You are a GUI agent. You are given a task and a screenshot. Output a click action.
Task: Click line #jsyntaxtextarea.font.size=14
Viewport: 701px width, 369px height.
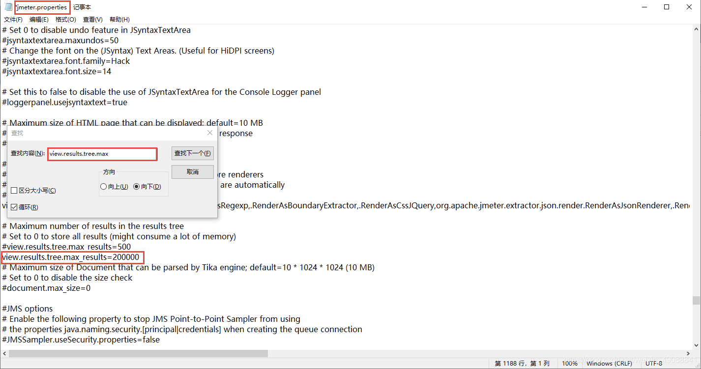(57, 71)
